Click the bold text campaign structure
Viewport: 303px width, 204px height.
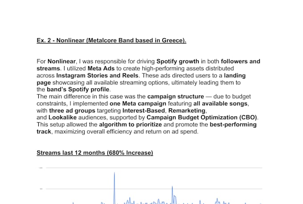pos(176,96)
